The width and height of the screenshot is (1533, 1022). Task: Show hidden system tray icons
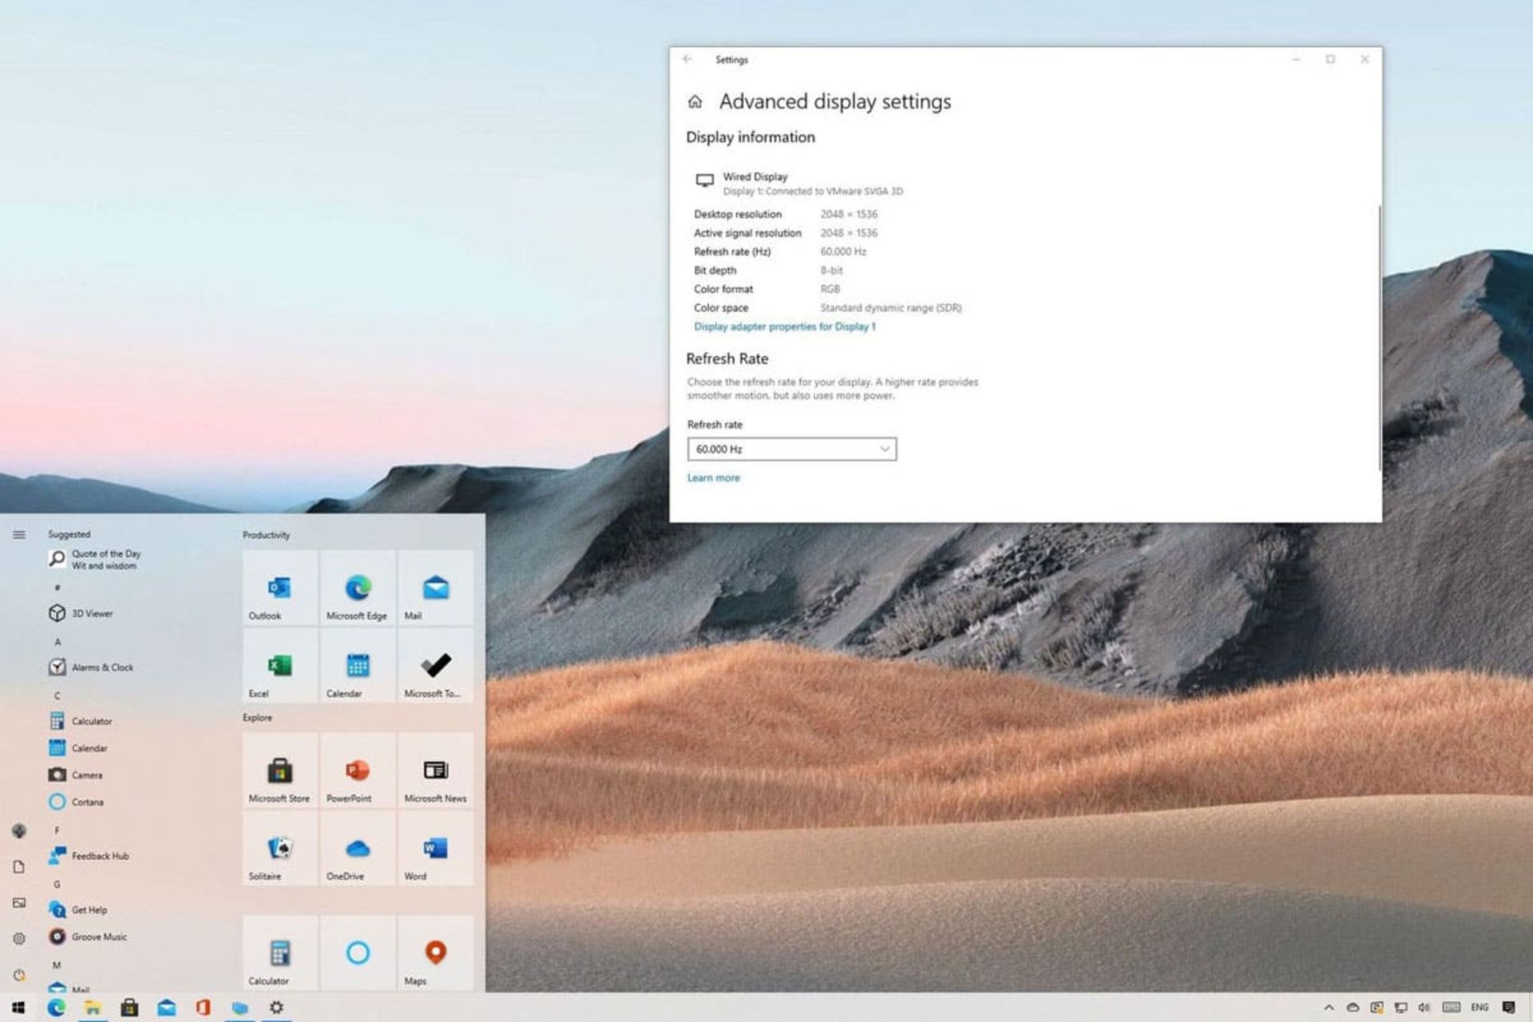pos(1329,1008)
